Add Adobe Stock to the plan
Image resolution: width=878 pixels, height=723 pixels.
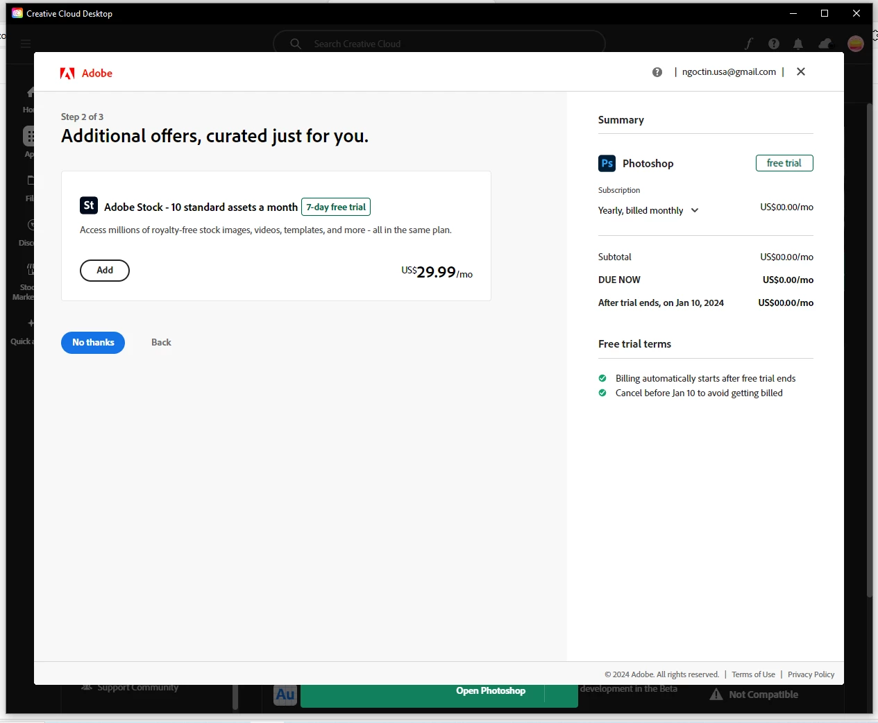105,271
